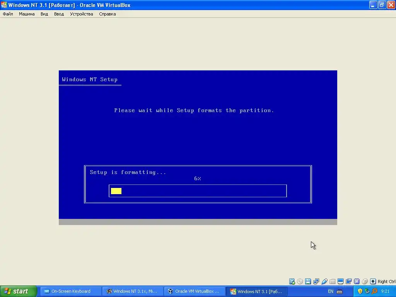Click the optical CD drive indicator icon
The image size is (396, 297).
300,282
